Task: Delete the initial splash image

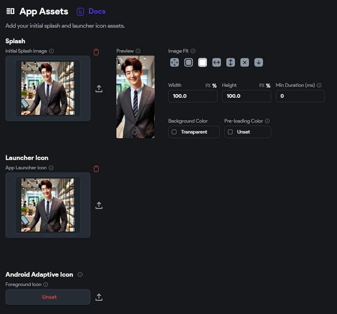Action: (96, 52)
